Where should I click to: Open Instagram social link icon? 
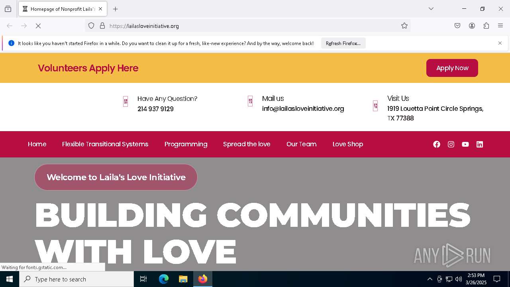tap(451, 144)
